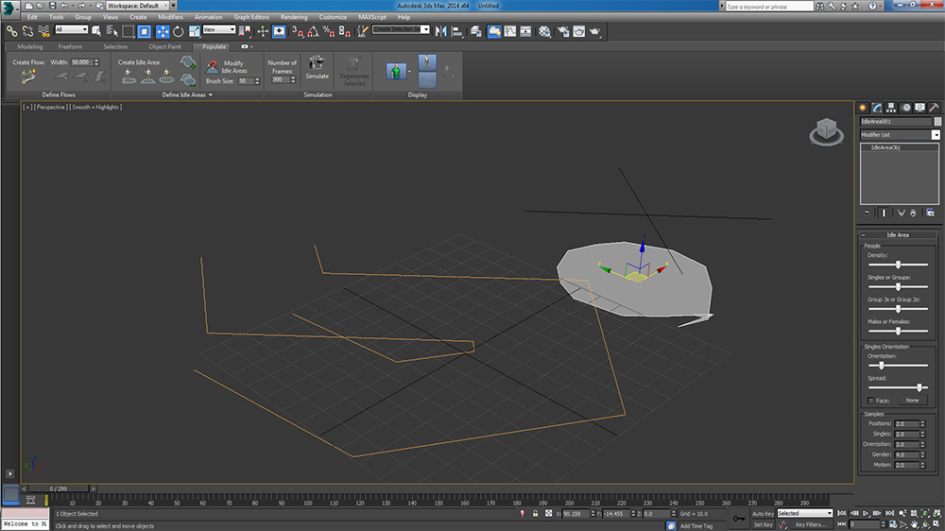Click the teapot Render Production icon
This screenshot has width=945, height=531.
pyautogui.click(x=594, y=31)
